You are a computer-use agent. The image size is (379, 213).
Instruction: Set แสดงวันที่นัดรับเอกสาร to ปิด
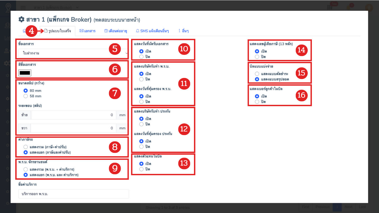pos(141,57)
